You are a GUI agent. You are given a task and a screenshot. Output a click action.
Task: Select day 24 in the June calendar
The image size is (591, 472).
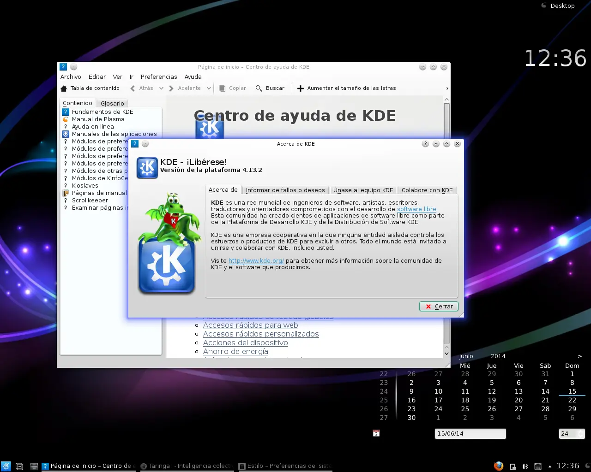click(x=438, y=409)
